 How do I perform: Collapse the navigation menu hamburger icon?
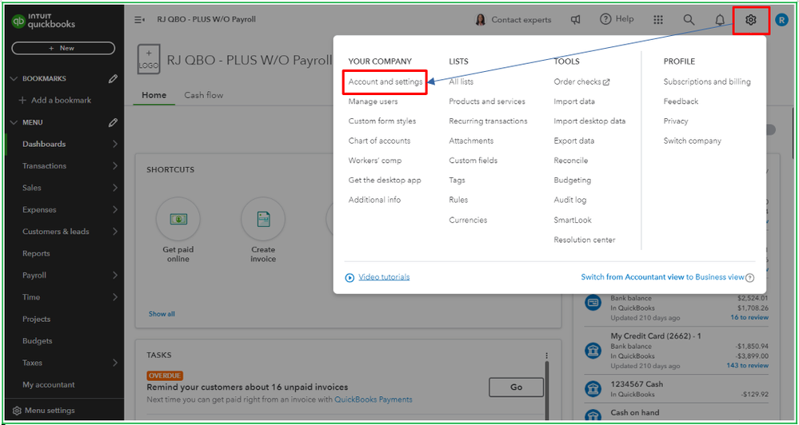139,20
